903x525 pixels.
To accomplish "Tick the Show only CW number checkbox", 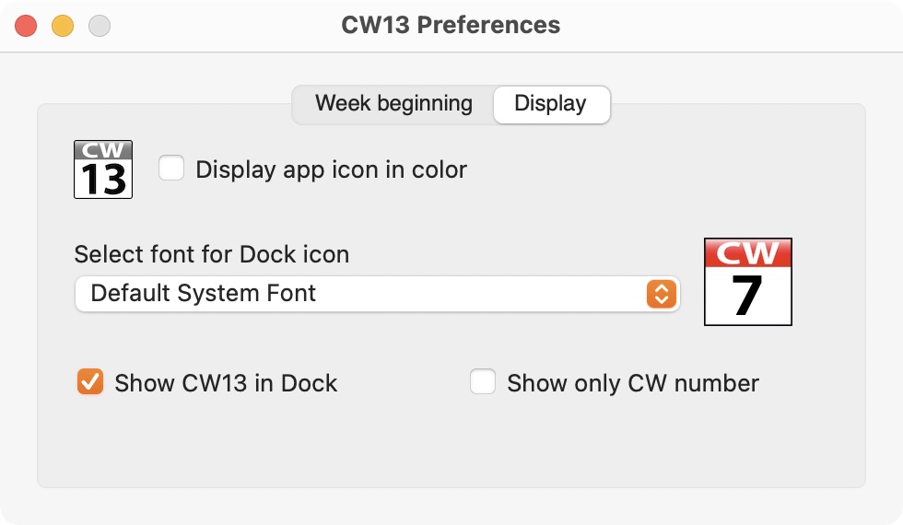I will click(483, 381).
